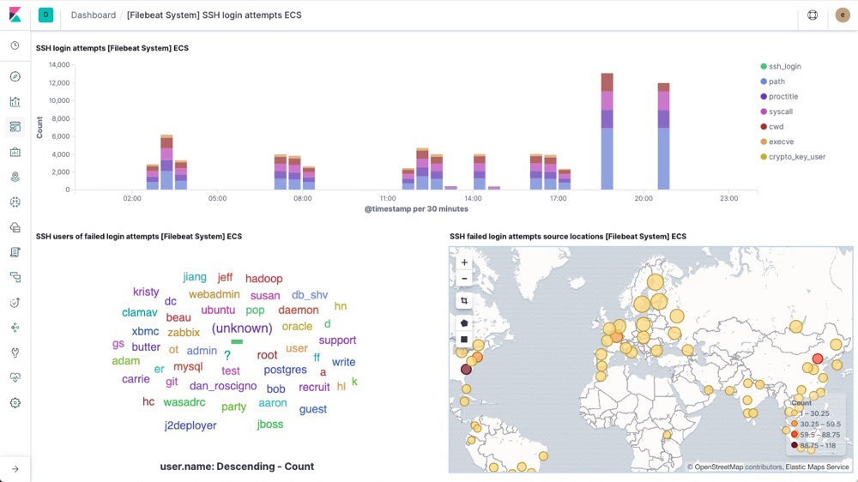This screenshot has height=482, width=858.
Task: Click the map fit-to-bounds crop icon
Action: click(464, 301)
